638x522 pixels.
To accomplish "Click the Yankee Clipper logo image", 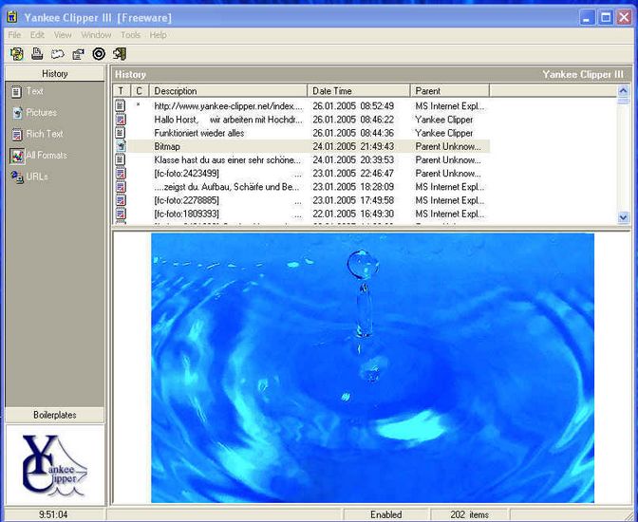I will (x=54, y=465).
